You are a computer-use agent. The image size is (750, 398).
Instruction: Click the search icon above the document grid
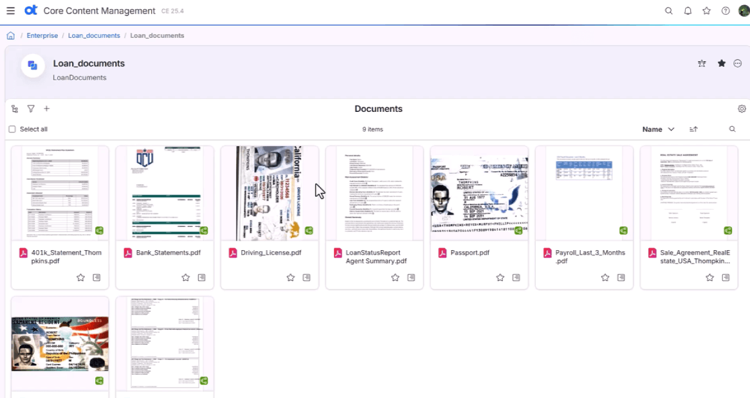[x=732, y=129]
